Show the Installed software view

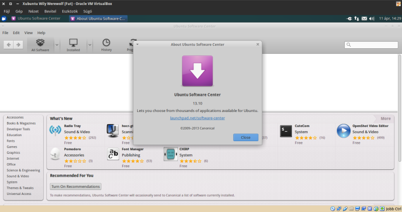tap(73, 45)
